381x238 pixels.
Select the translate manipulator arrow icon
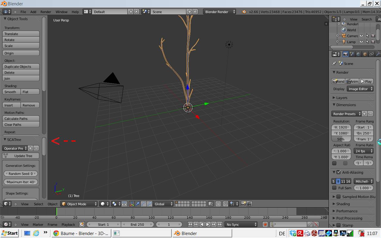tap(138, 204)
